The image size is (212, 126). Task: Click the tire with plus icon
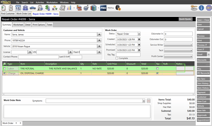click(x=118, y=8)
